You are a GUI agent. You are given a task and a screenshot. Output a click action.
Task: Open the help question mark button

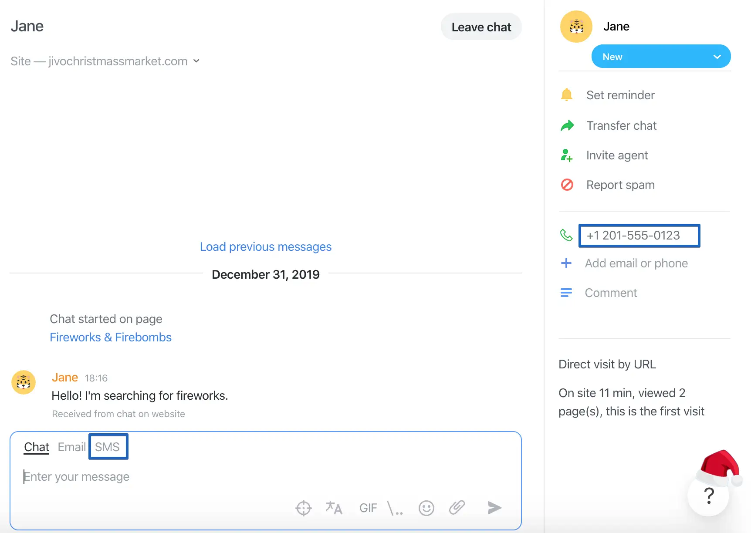(709, 496)
